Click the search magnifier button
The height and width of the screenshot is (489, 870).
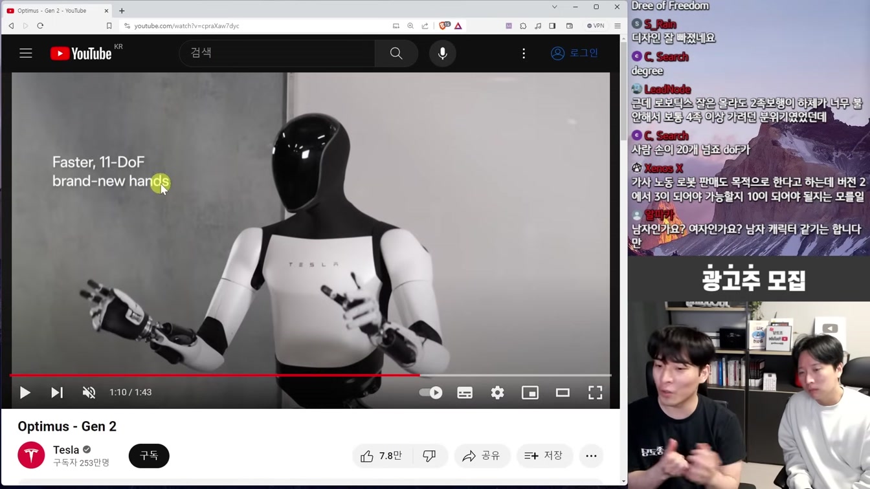(396, 53)
